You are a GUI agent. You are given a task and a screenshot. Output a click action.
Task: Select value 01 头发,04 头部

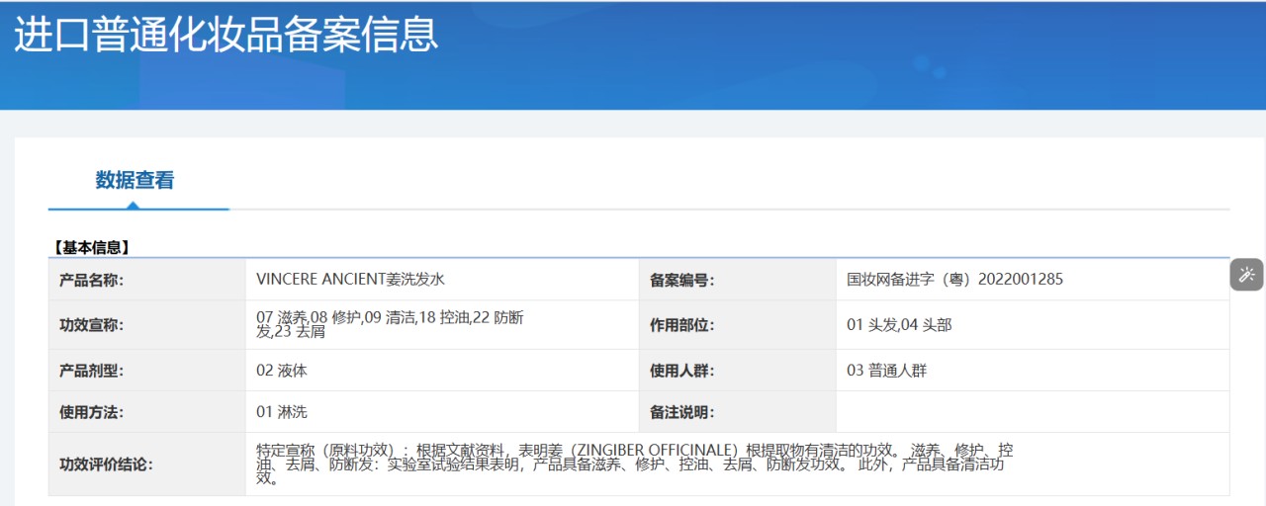[x=899, y=324]
